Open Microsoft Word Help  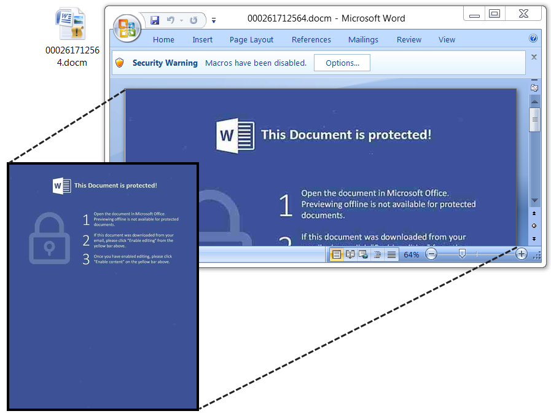pyautogui.click(x=533, y=38)
